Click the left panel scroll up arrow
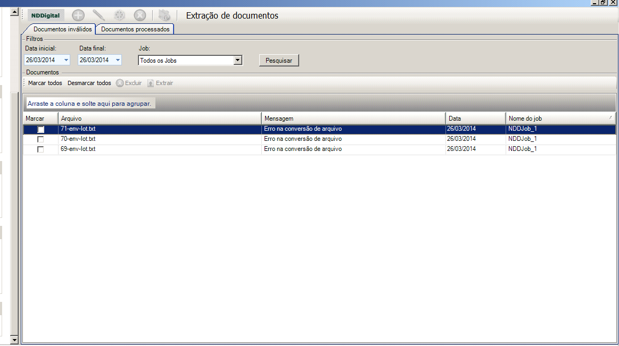Image resolution: width=619 pixels, height=346 pixels. pos(14,12)
